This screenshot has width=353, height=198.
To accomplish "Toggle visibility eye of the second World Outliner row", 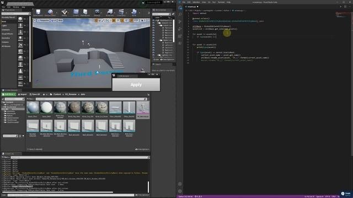I will coord(153,23).
